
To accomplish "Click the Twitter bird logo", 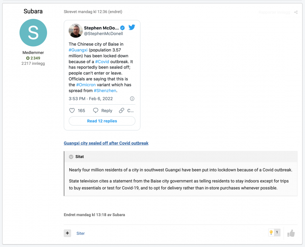I will pos(132,27).
